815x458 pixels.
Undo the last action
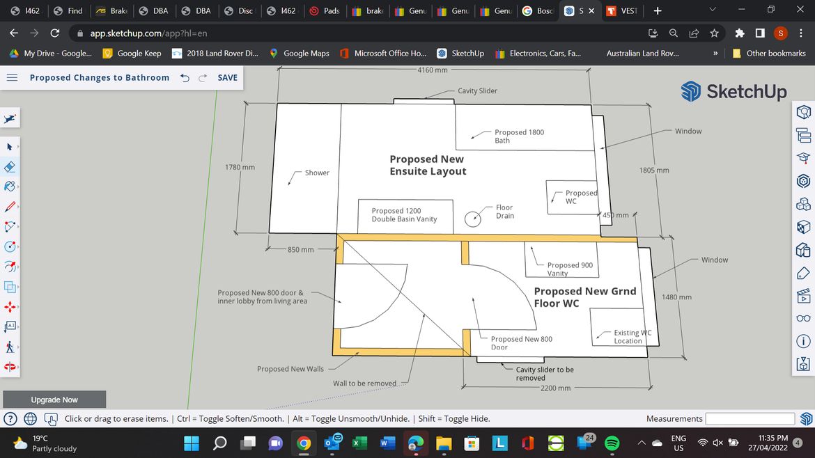point(185,78)
